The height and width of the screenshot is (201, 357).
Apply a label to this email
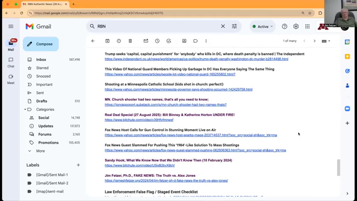[196, 41]
